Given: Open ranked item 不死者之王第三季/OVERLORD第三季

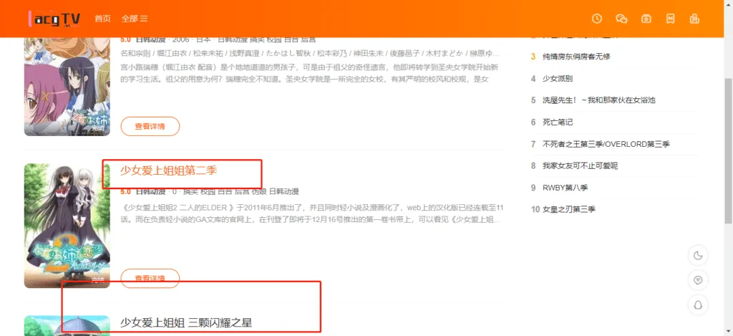Looking at the screenshot, I should 606,144.
